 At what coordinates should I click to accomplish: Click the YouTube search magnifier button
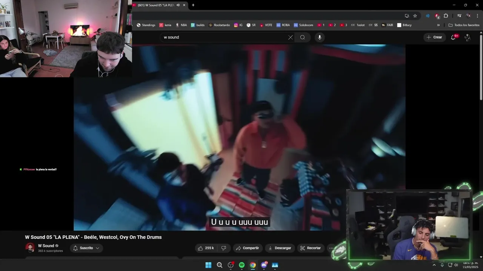(302, 37)
